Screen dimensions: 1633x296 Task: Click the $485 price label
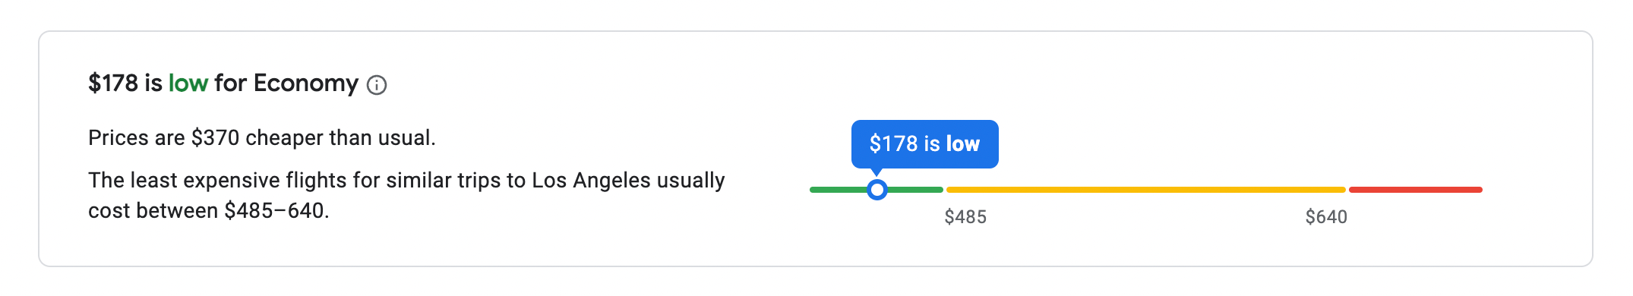[x=965, y=217]
